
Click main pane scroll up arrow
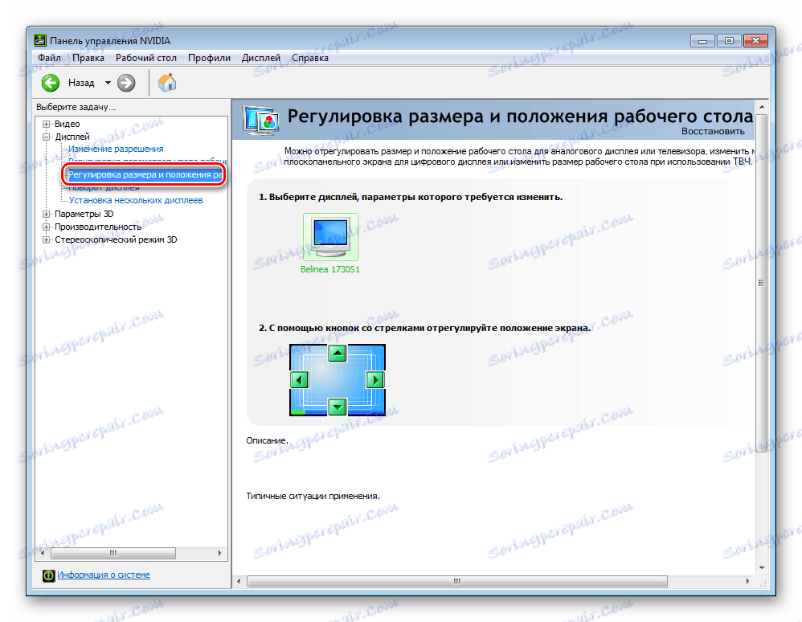pyautogui.click(x=762, y=107)
